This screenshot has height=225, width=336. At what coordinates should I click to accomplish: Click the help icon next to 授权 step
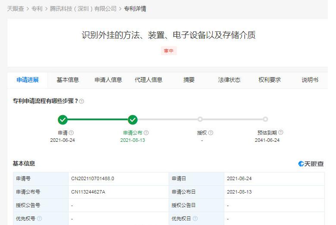point(210,133)
